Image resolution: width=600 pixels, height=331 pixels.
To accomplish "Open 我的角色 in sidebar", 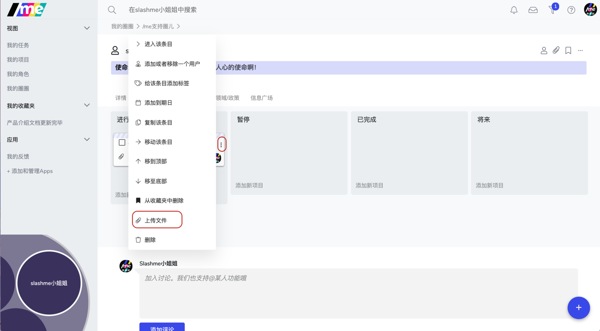I will tap(18, 74).
